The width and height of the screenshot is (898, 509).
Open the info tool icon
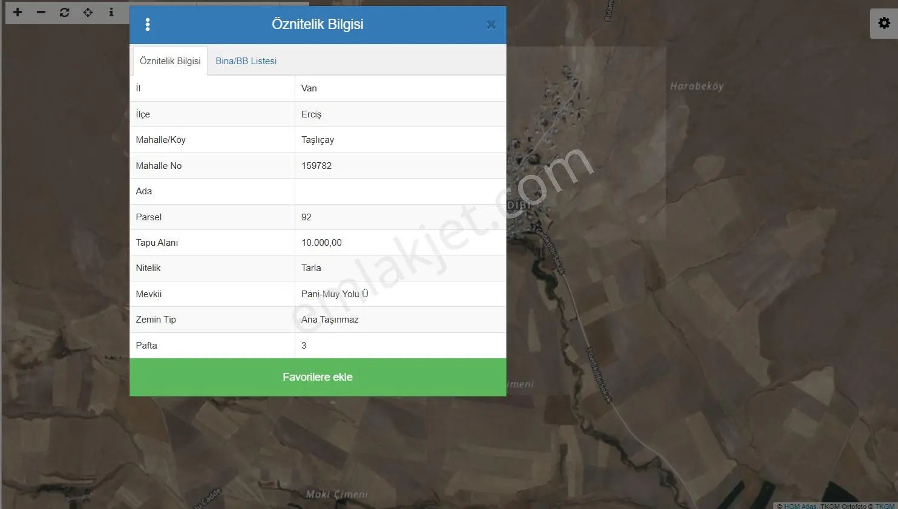(111, 12)
